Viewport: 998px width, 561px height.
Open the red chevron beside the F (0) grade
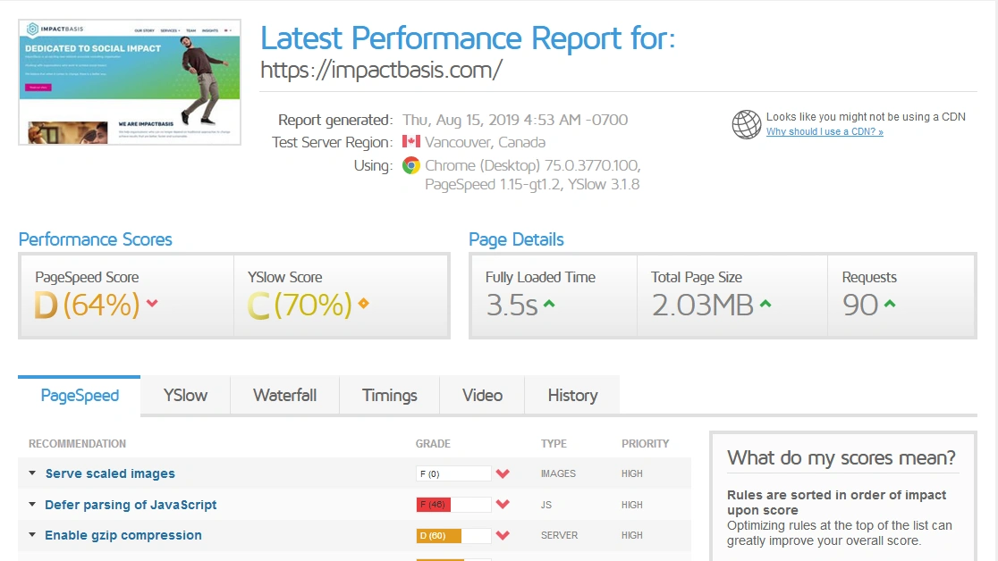click(x=502, y=473)
